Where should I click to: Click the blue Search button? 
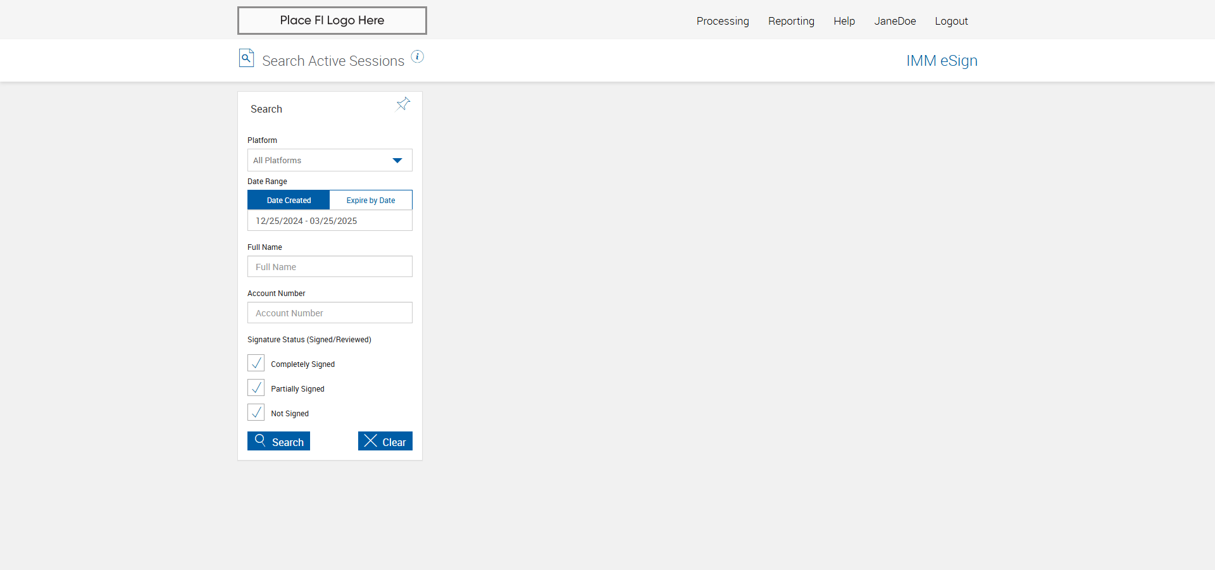click(x=278, y=441)
